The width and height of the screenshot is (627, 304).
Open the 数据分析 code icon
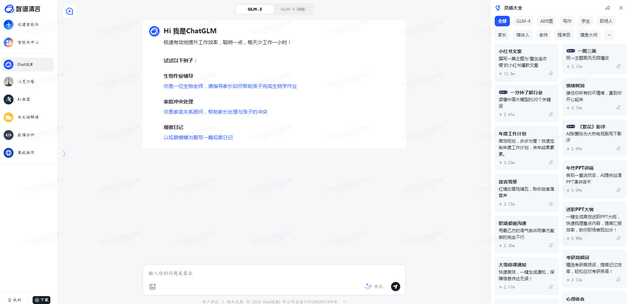click(9, 135)
